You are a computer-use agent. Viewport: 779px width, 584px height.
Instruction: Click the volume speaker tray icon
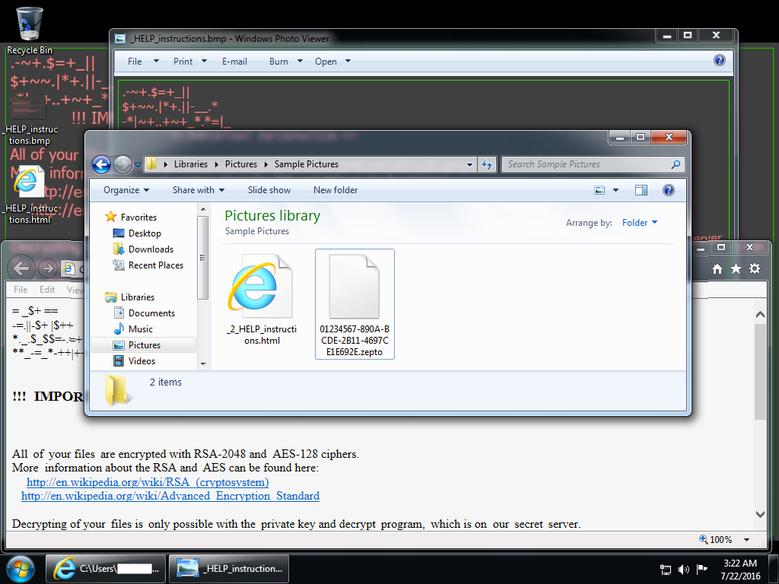point(683,569)
